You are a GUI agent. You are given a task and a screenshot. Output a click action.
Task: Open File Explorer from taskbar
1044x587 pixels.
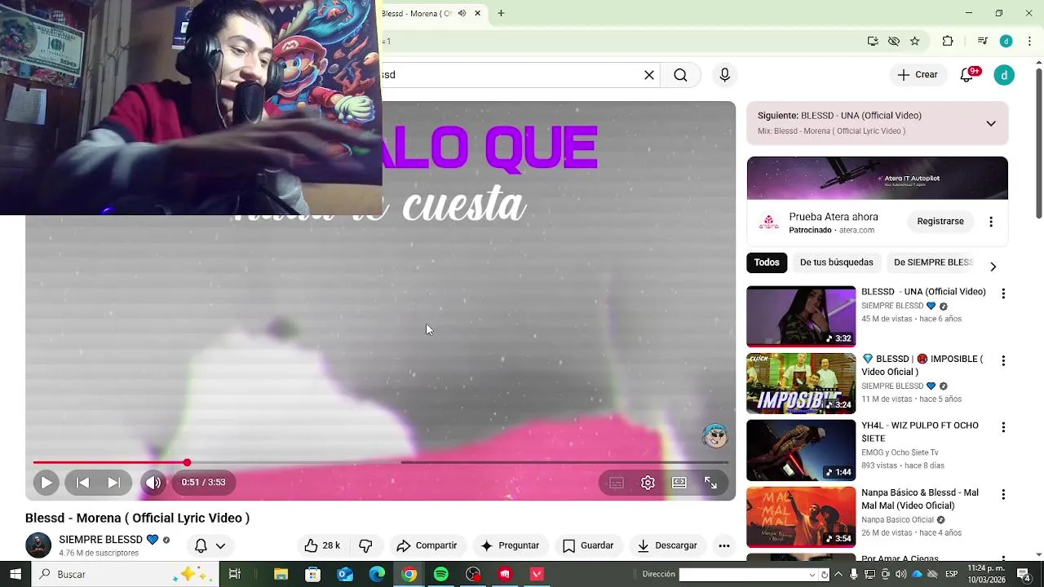tap(281, 574)
